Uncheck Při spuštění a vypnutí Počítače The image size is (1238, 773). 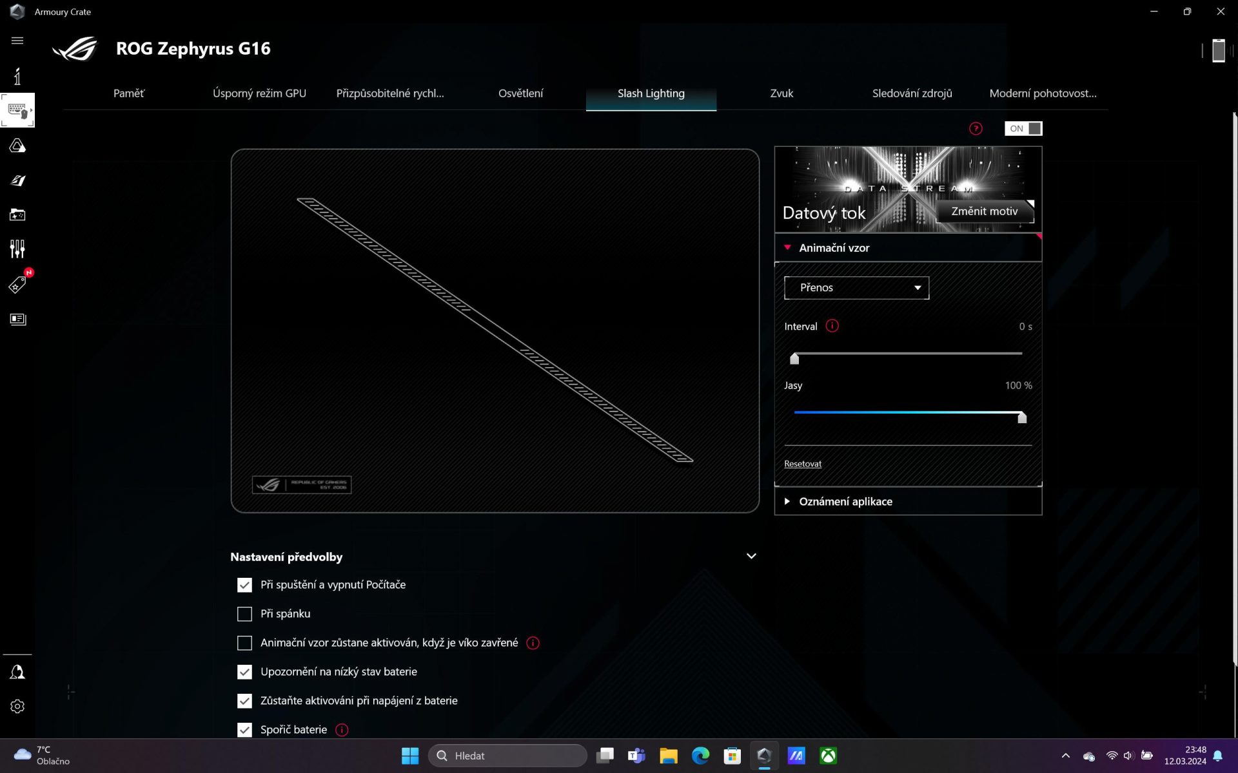[x=244, y=585]
